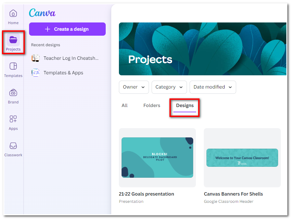Click the Recent designs heading
The height and width of the screenshot is (219, 291).
[x=46, y=45]
